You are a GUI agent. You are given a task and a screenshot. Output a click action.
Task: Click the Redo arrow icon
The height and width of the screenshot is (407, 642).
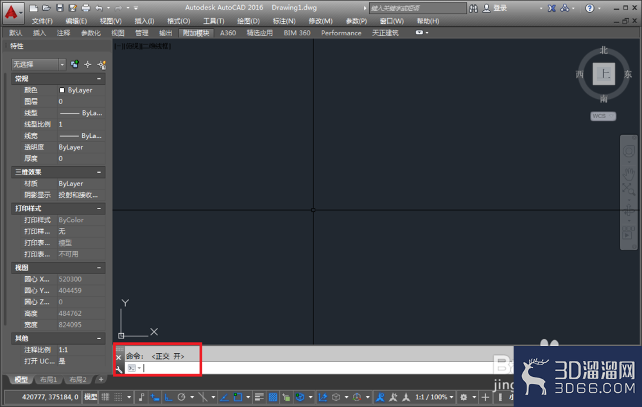click(118, 8)
